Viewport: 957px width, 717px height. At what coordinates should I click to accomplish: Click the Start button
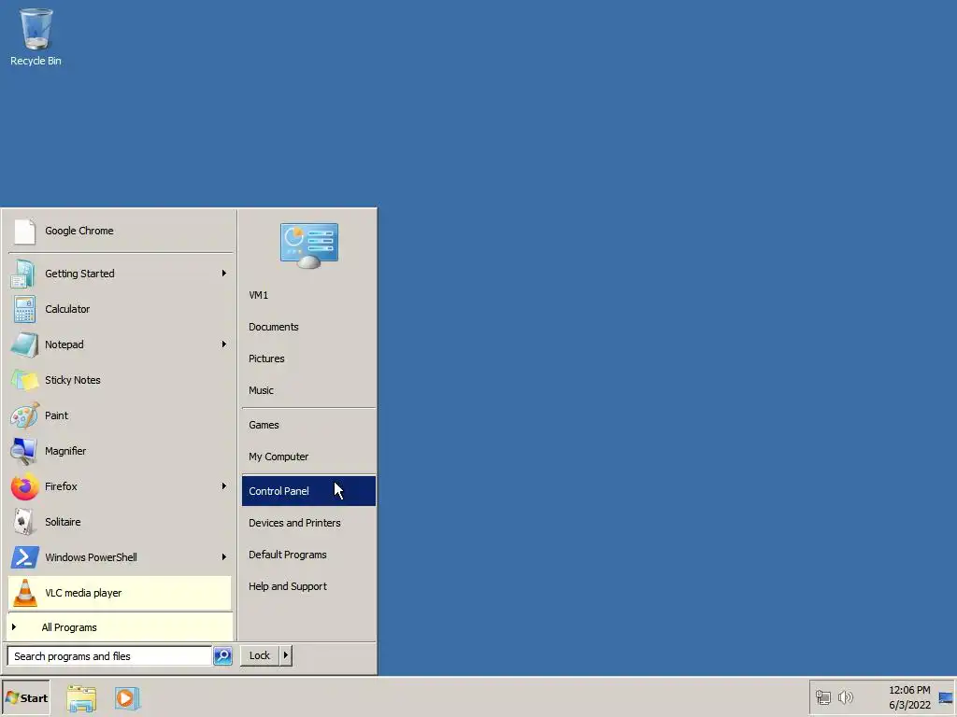26,698
